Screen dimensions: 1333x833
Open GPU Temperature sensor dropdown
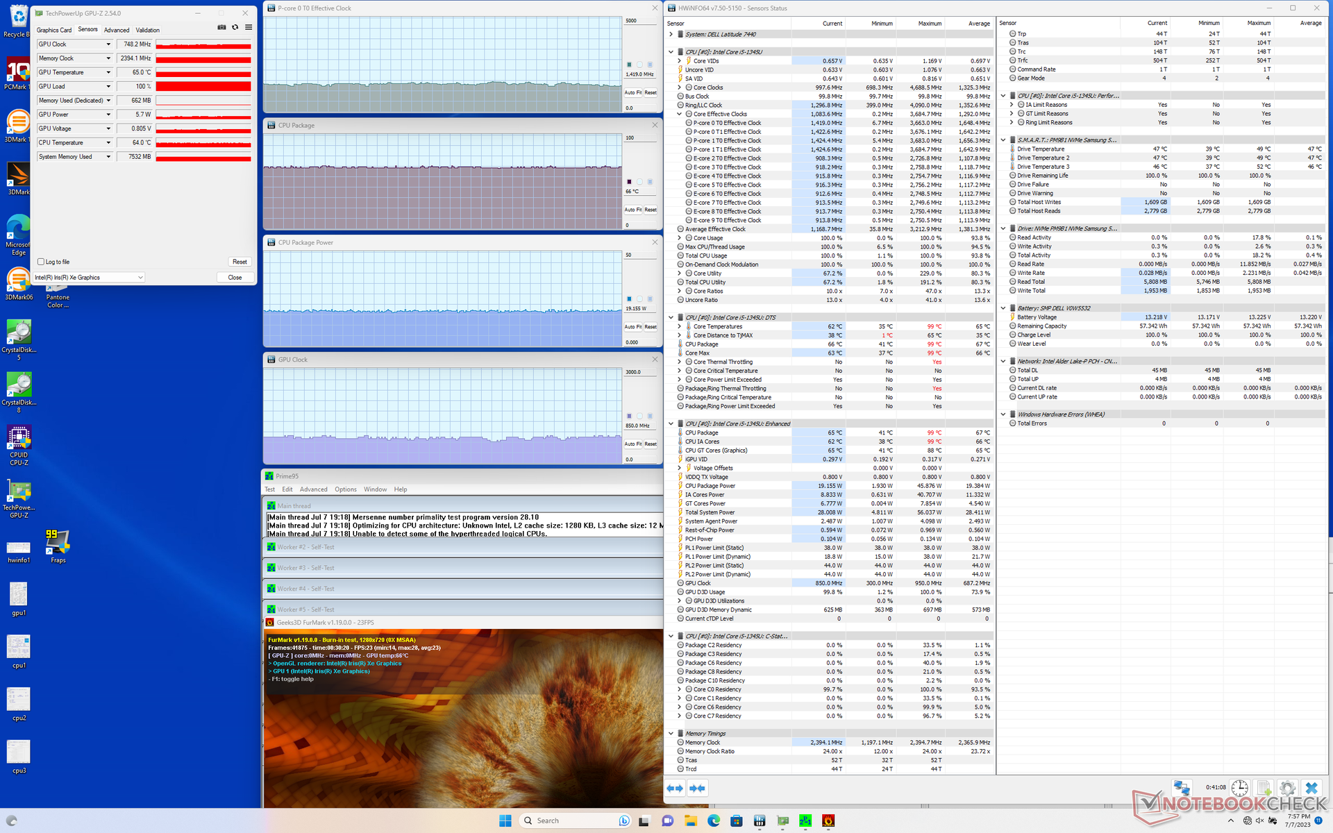(108, 72)
